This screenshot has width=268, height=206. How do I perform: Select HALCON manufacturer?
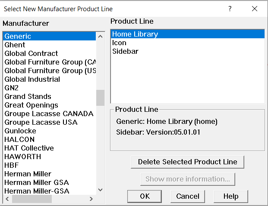49,139
